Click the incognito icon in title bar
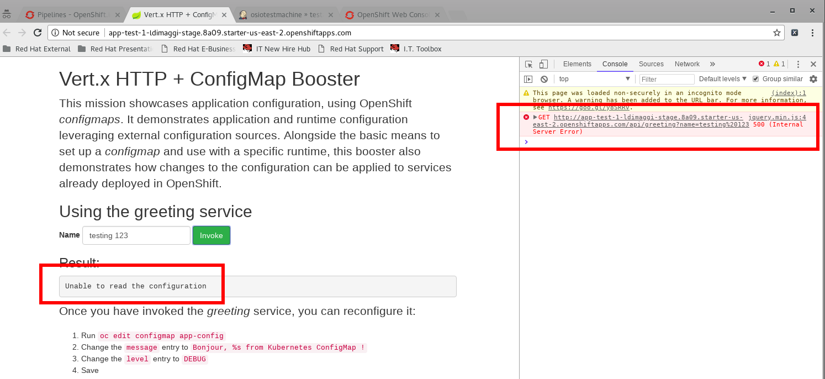This screenshot has height=379, width=825. 7,15
